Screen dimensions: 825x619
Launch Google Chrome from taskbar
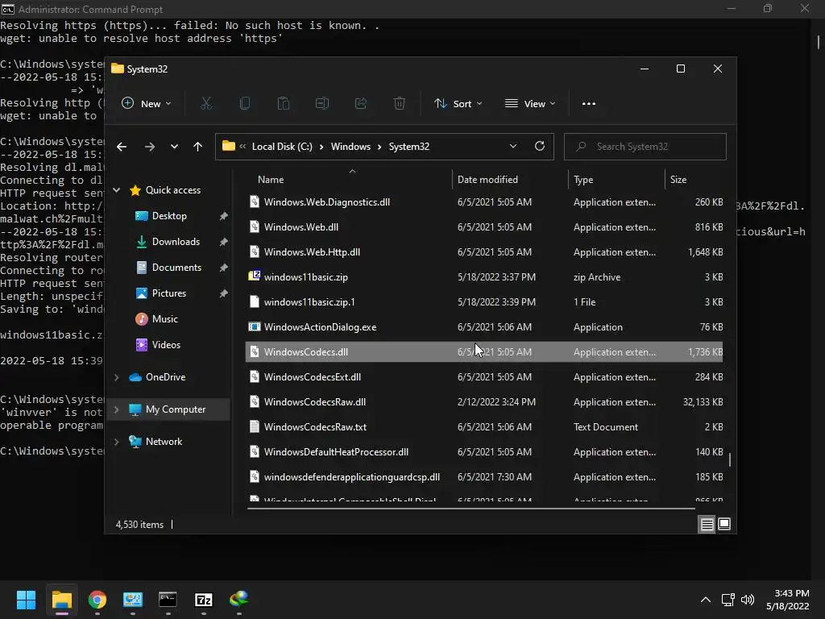point(97,600)
